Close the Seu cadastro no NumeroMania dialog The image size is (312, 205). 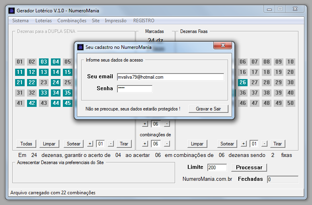(223, 45)
